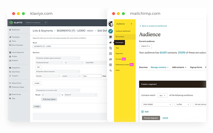Open Asset Library in Klaviyo sidebar
213x133 pixels.
(15, 94)
